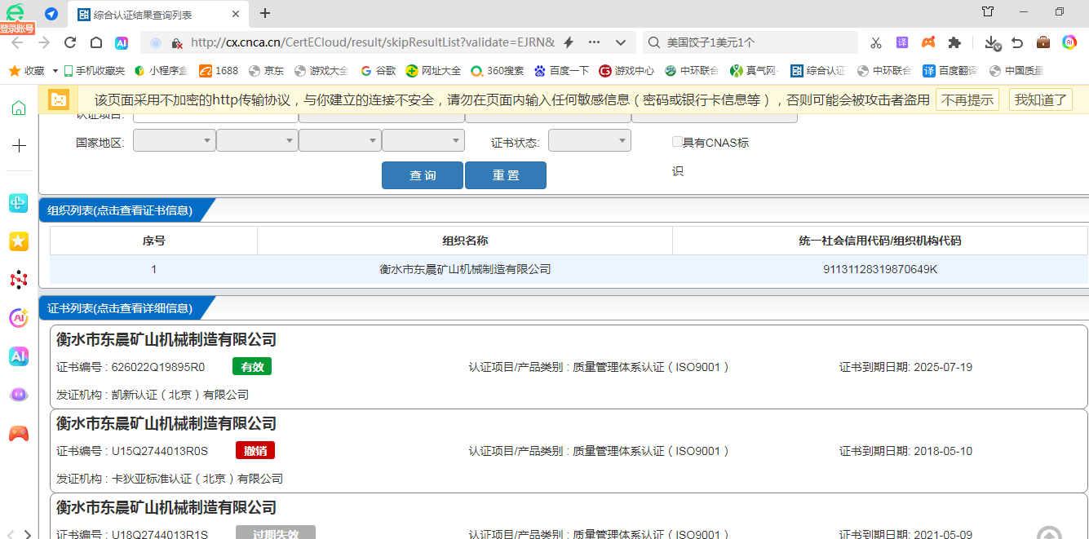
Task: Open the sidebar red network icon
Action: (19, 280)
